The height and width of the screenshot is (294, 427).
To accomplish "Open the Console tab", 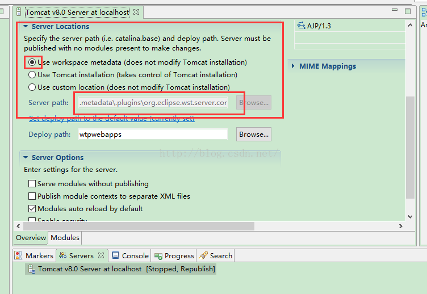I will click(130, 255).
